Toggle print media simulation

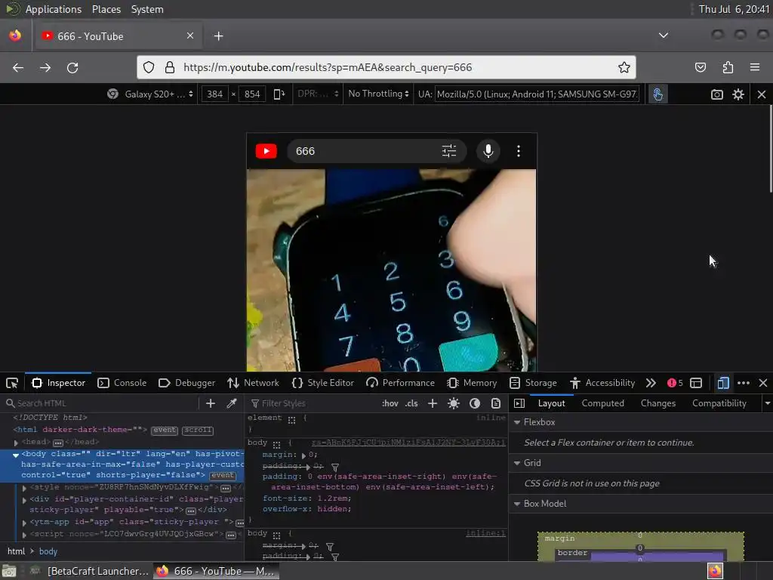click(496, 403)
